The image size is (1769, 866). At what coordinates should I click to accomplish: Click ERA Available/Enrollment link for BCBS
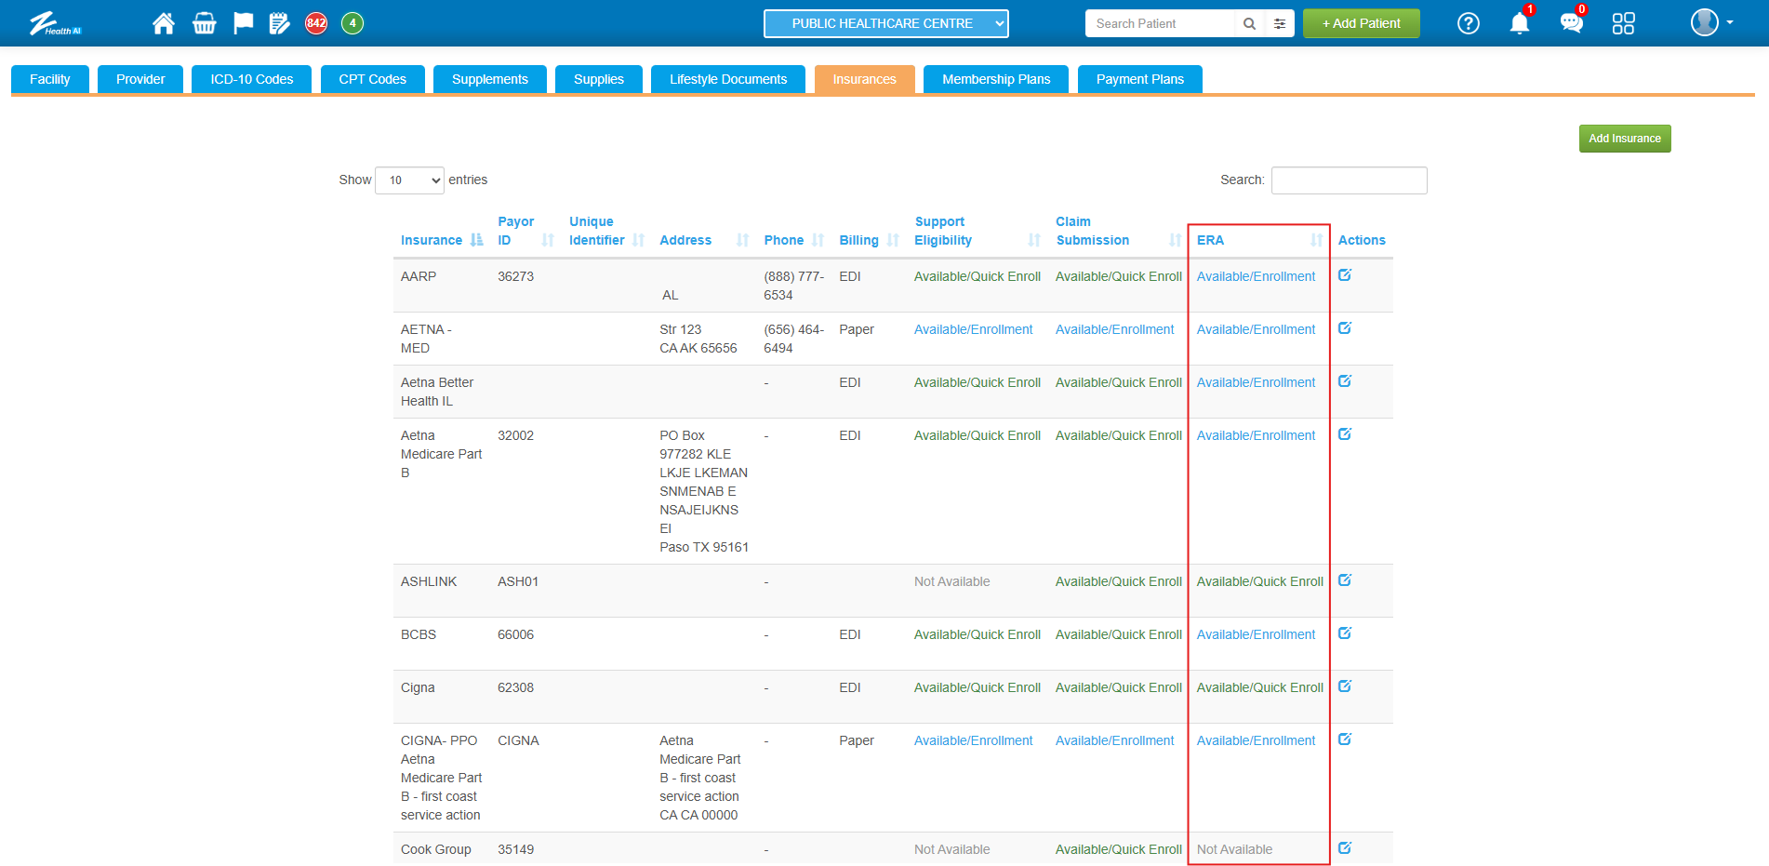pyautogui.click(x=1256, y=634)
